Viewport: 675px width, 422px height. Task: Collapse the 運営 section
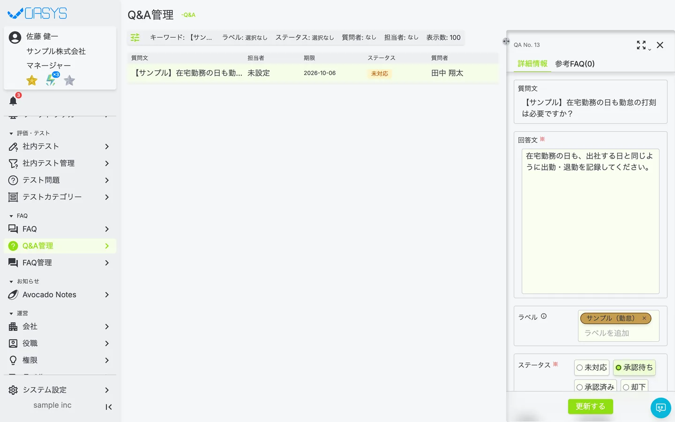[11, 314]
